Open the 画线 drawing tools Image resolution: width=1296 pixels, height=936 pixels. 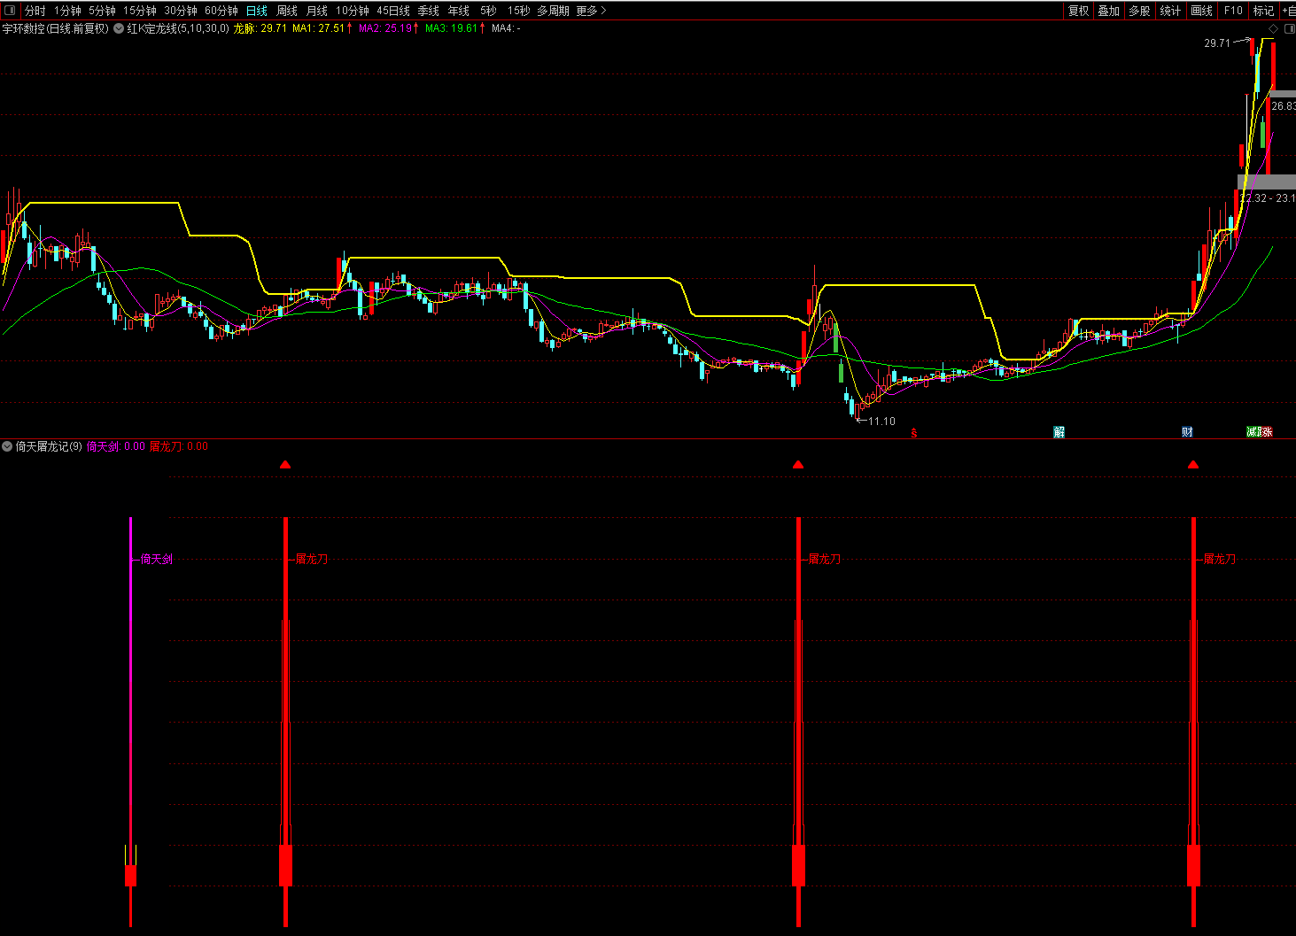[x=1202, y=11]
